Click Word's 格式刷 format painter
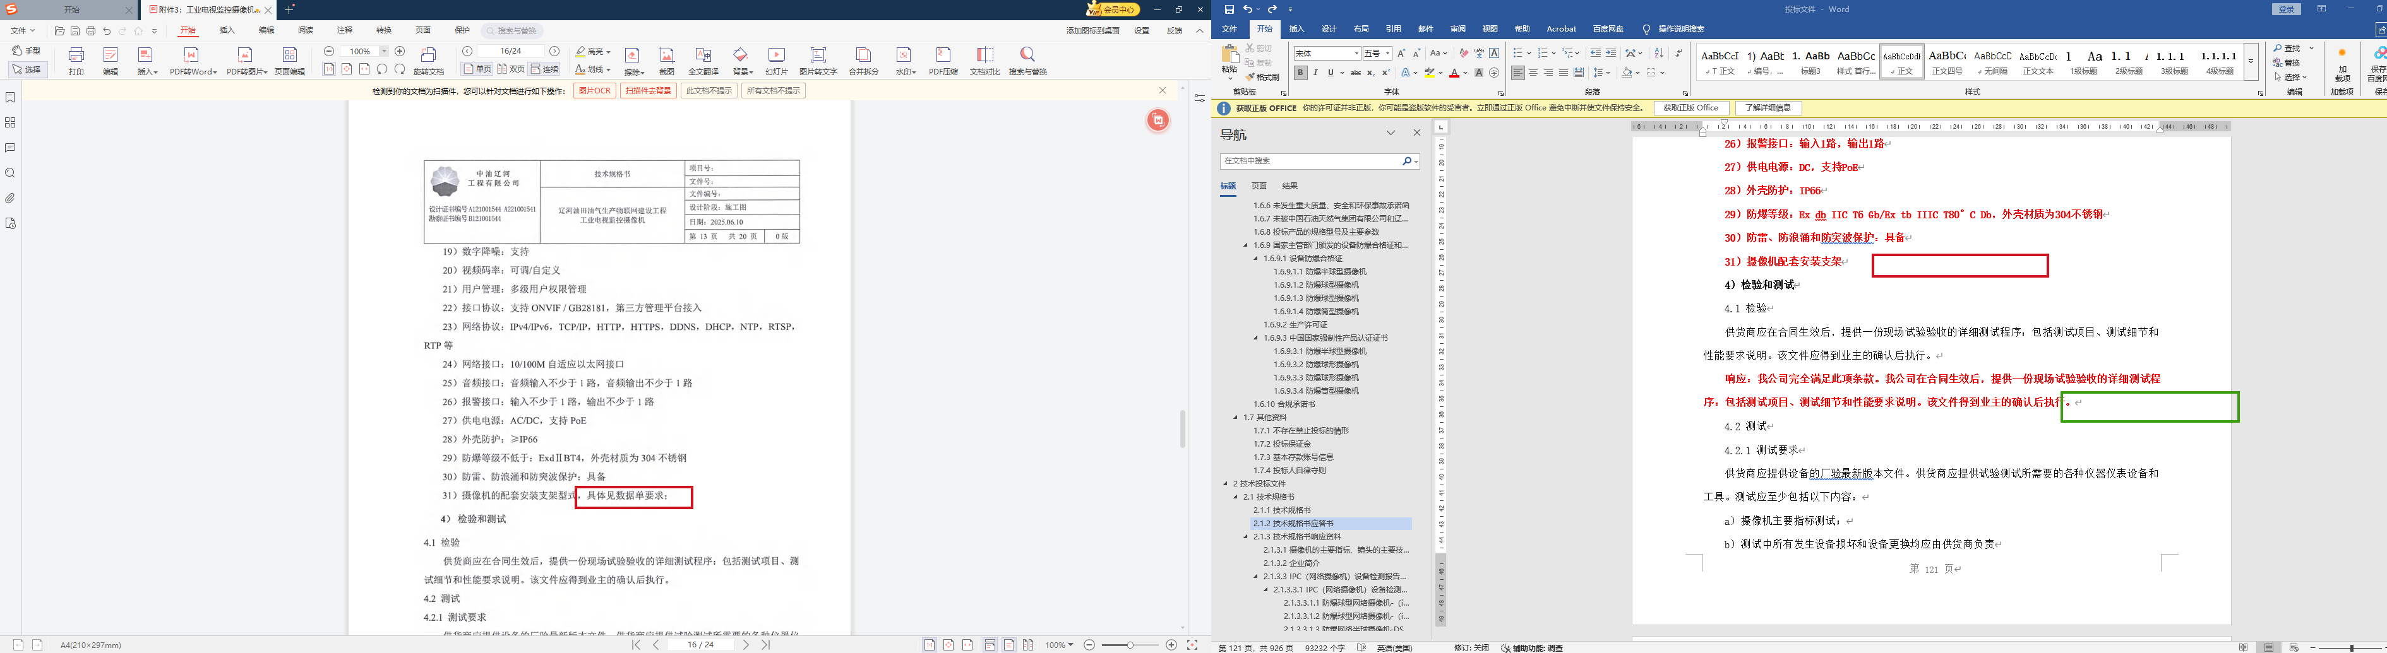The image size is (2387, 653). click(x=1262, y=77)
